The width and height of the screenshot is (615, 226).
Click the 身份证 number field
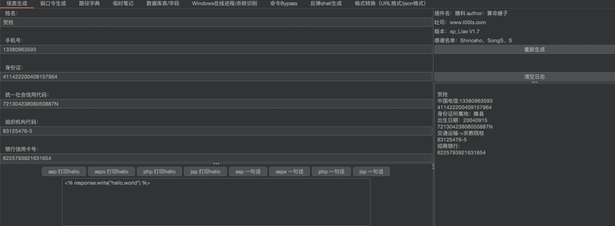[x=216, y=77]
